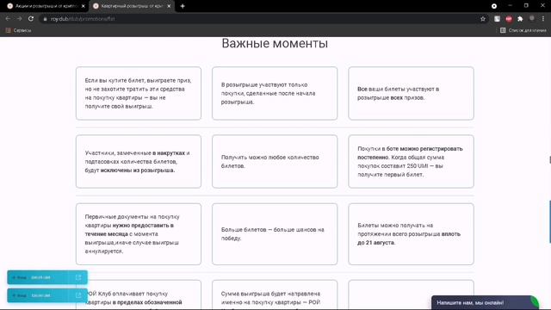Screen dimensions: 551x310
Task: Click the lower teal floating widget
Action: tap(47, 295)
